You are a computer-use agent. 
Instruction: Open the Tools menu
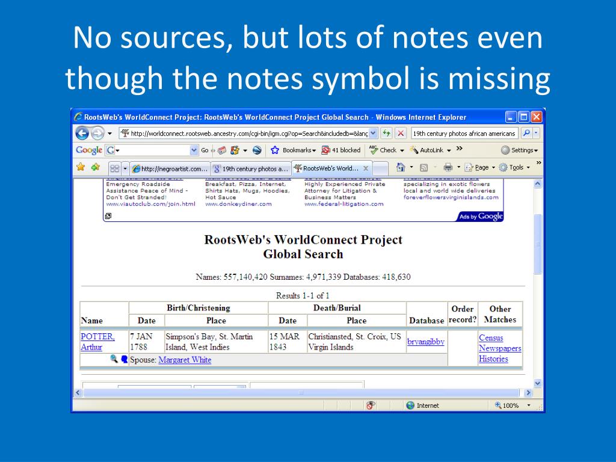coord(514,168)
